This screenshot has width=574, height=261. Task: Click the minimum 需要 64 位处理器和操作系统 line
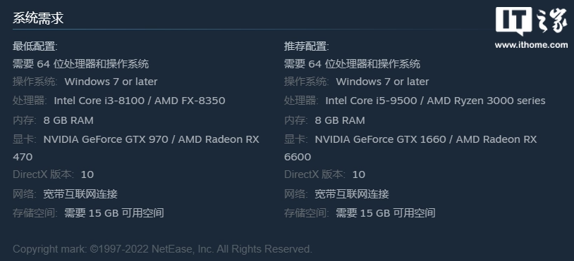[x=81, y=64]
